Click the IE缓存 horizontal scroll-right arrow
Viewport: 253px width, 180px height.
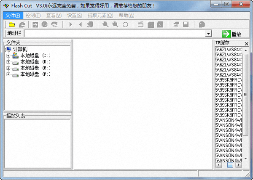[239, 165]
